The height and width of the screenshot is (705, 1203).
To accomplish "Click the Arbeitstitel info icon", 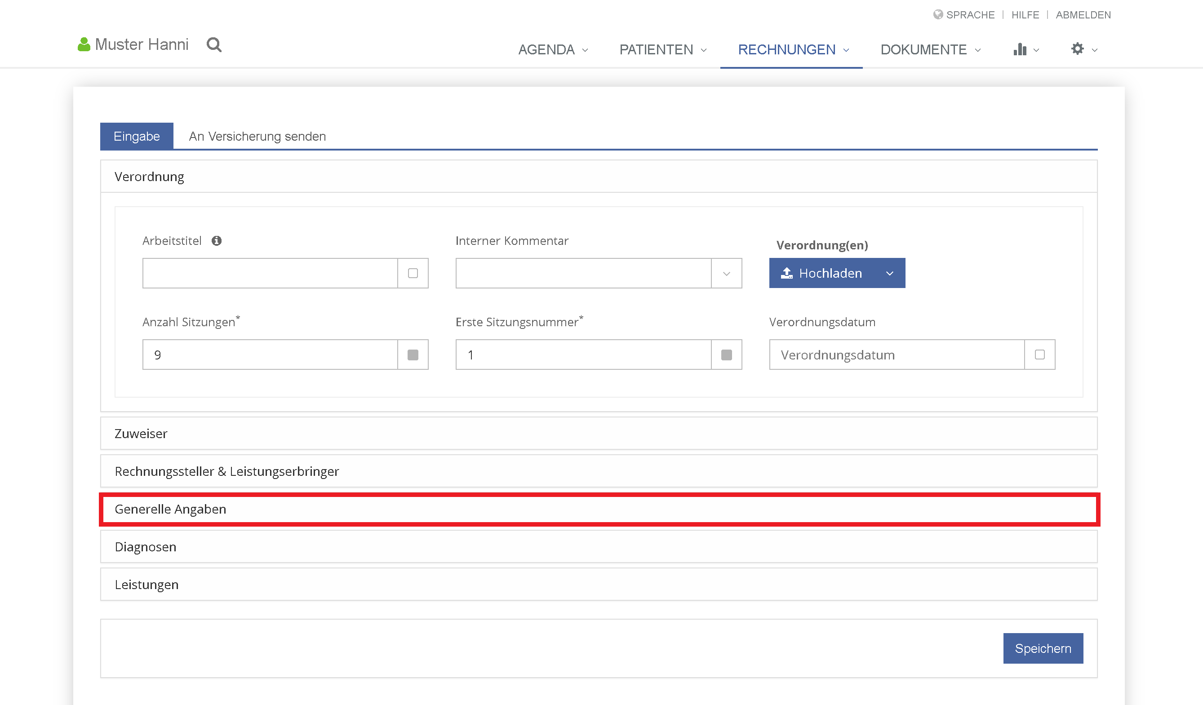I will coord(217,240).
